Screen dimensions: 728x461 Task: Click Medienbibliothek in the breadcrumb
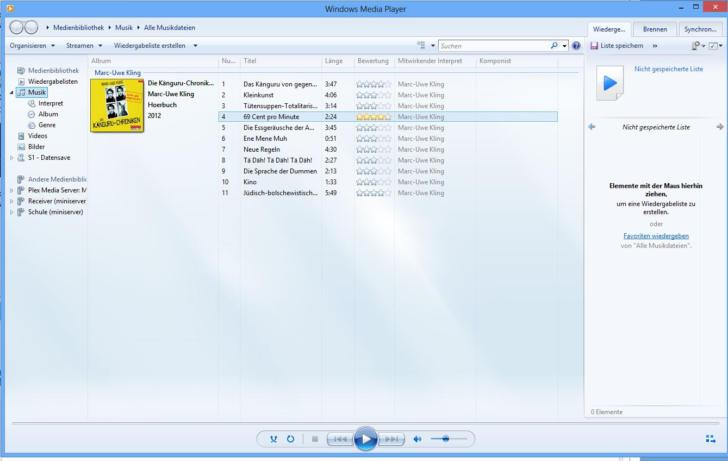click(x=78, y=27)
